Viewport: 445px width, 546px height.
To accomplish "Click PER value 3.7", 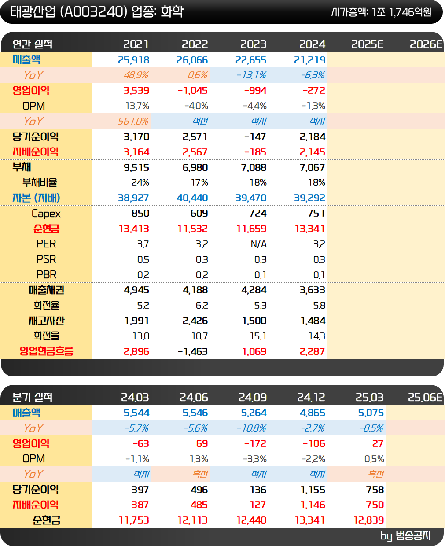I will pyautogui.click(x=143, y=244).
